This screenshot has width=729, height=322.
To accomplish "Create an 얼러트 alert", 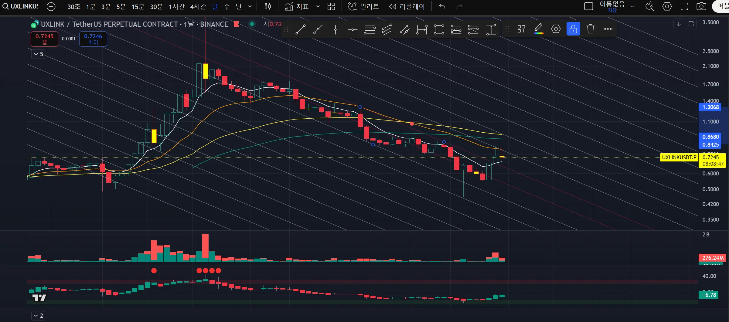I will pyautogui.click(x=363, y=6).
